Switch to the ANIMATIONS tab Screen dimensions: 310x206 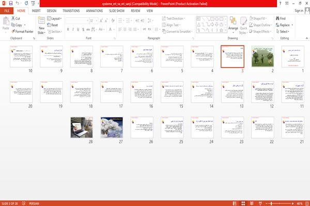pos(95,11)
